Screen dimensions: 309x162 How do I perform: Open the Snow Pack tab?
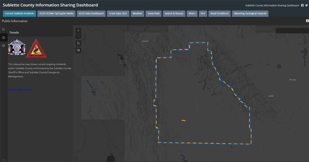pyautogui.click(x=154, y=14)
